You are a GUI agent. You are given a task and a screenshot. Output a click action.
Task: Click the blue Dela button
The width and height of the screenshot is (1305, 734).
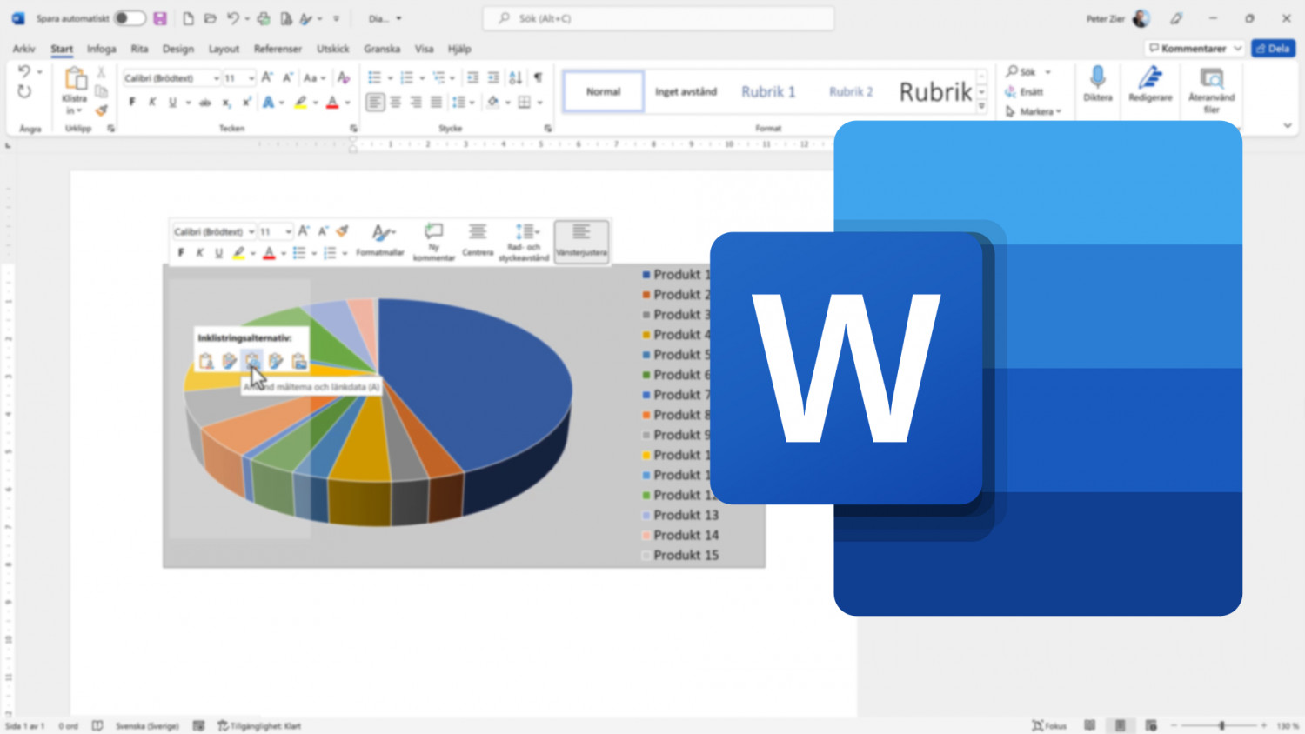[x=1273, y=49]
